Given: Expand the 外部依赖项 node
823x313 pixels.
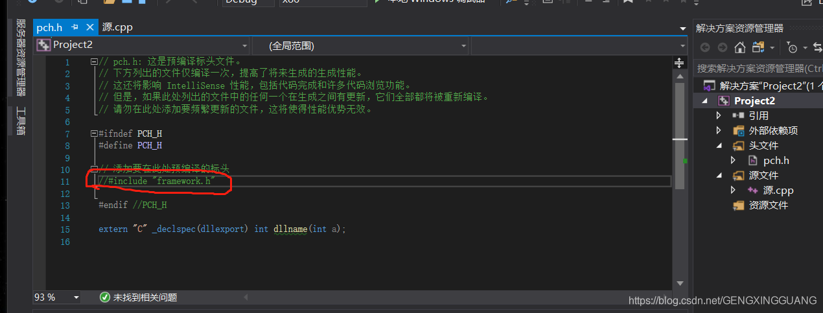Looking at the screenshot, I should point(719,130).
